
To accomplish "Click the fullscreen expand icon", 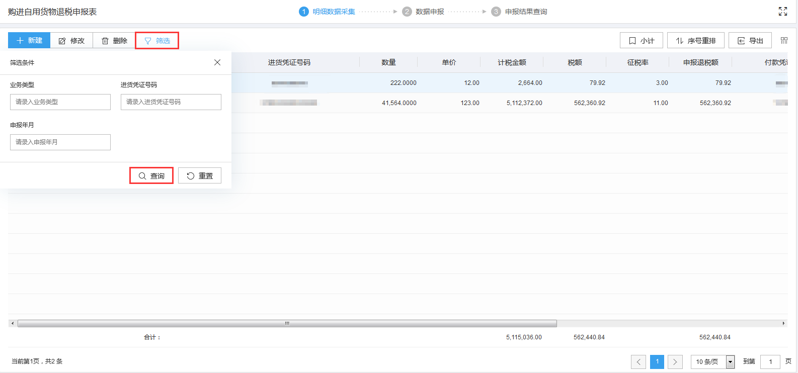I will (783, 12).
